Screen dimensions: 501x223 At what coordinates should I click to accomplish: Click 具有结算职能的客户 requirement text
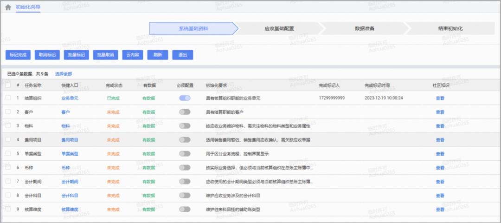pyautogui.click(x=225, y=112)
